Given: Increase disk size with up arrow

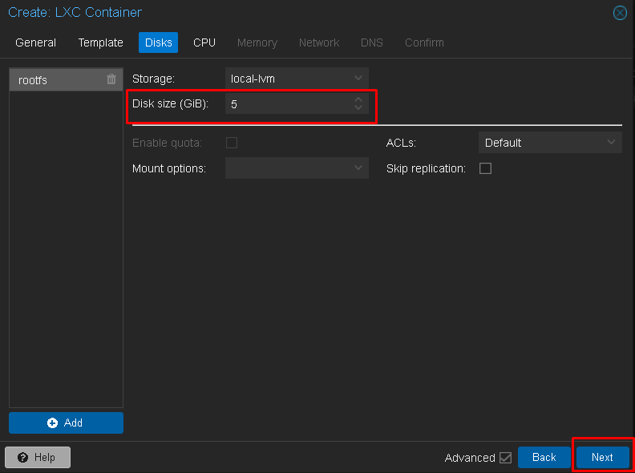Looking at the screenshot, I should (358, 99).
